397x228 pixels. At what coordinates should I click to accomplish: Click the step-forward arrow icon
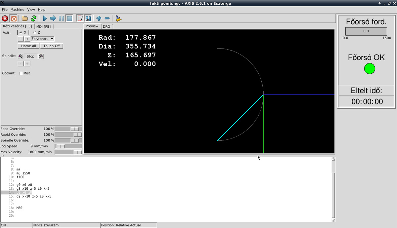click(x=53, y=19)
